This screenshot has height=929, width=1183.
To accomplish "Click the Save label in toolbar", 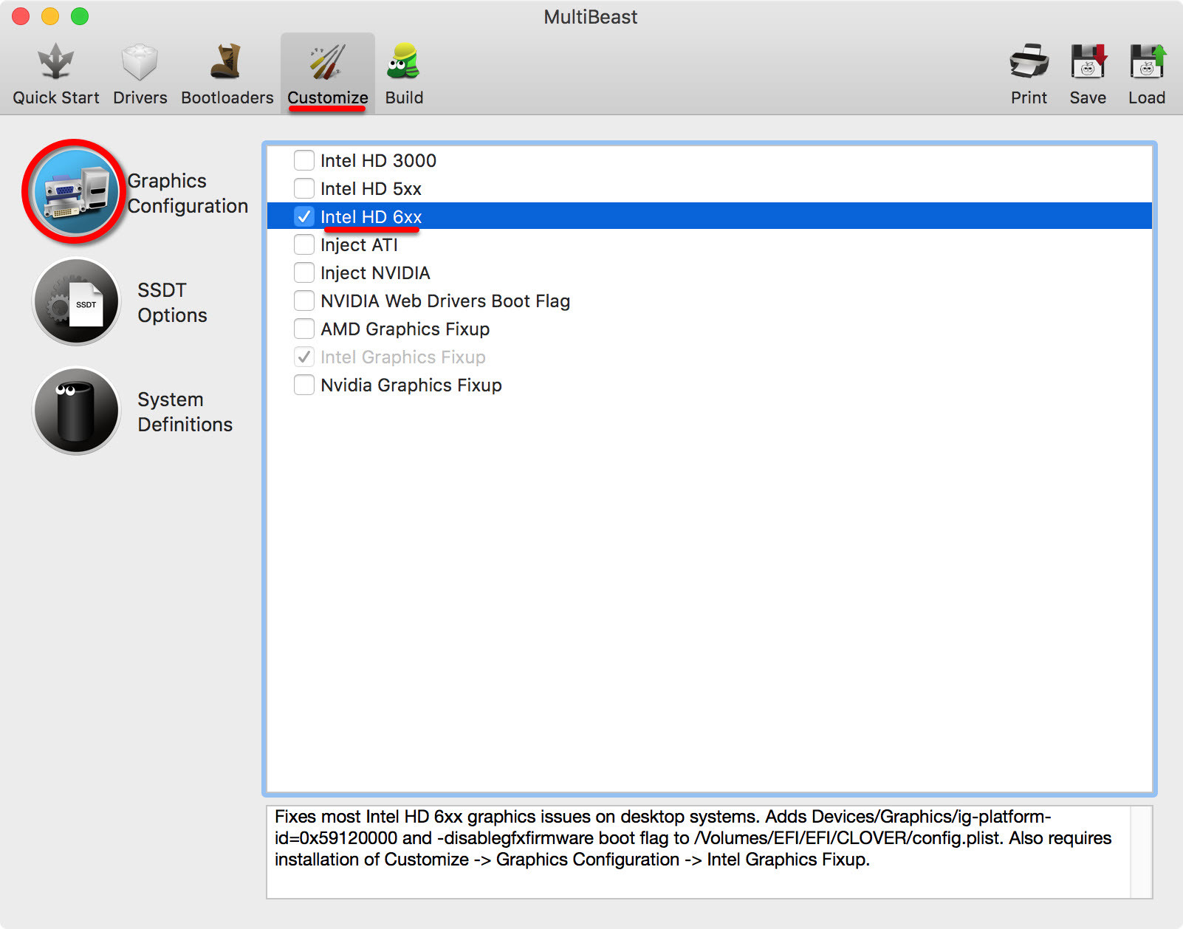I will click(1088, 97).
